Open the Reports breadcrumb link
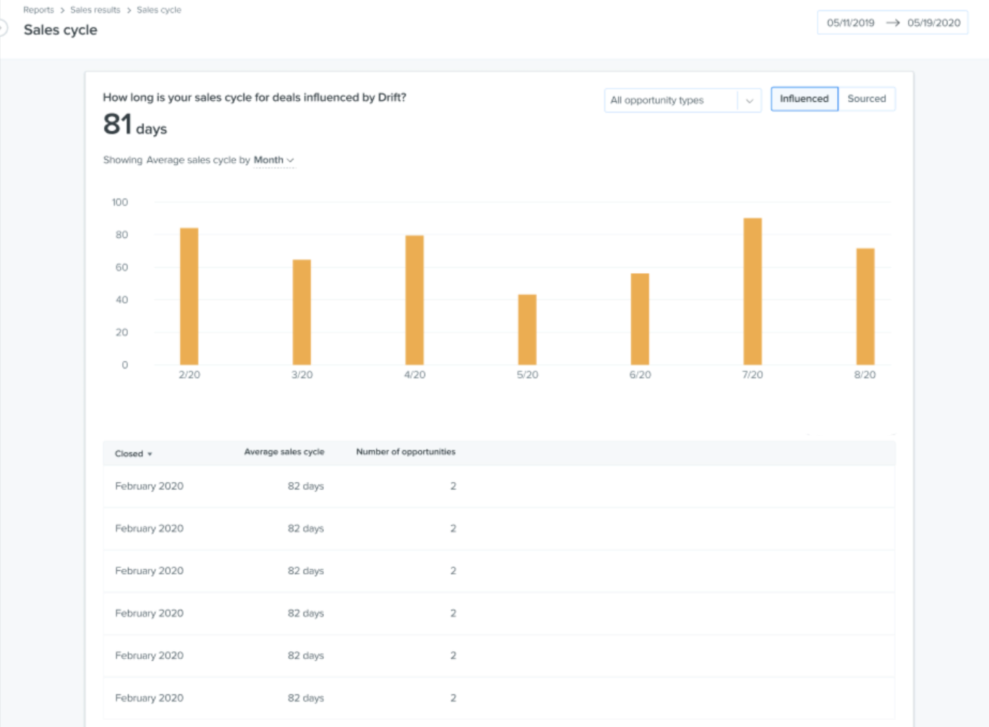The width and height of the screenshot is (989, 727). click(x=38, y=10)
